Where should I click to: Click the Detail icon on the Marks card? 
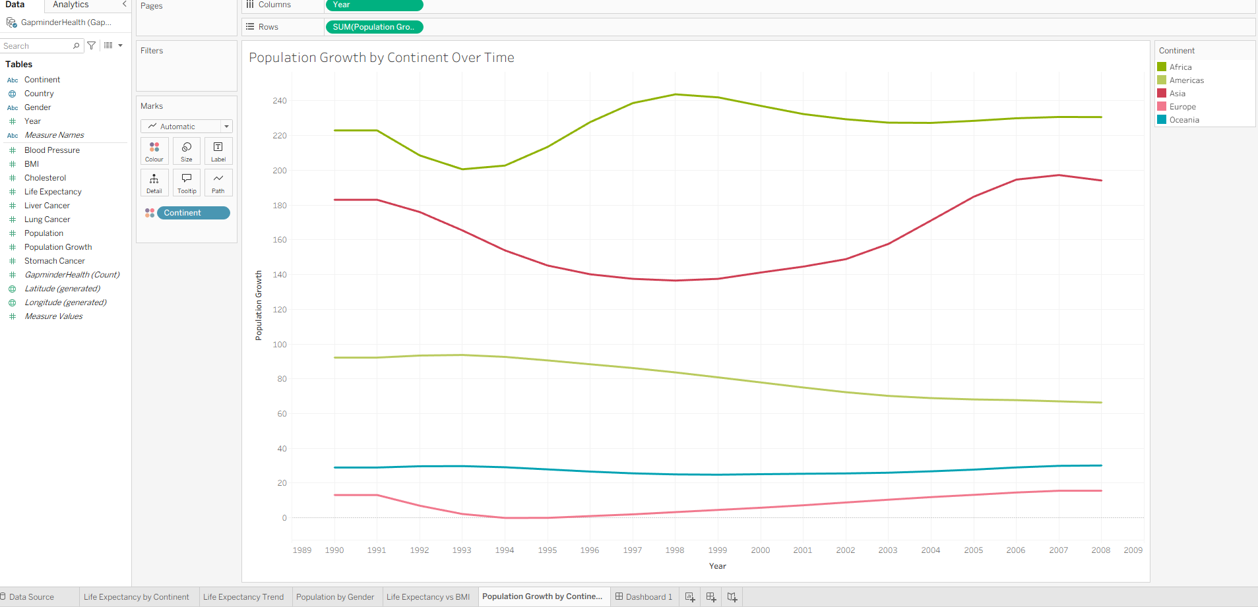[154, 182]
